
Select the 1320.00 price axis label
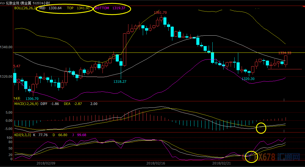(x=6, y=77)
